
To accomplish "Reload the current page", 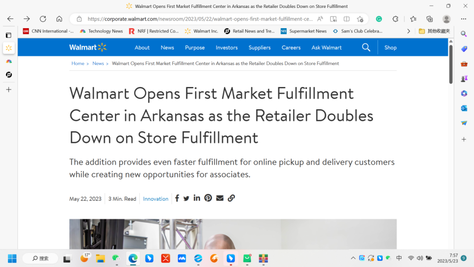I will click(43, 19).
